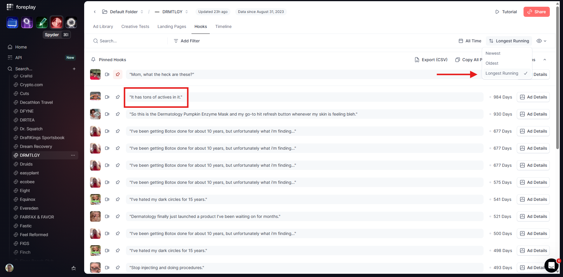Open Ad Details for 541 Days hook
This screenshot has height=277, width=563.
tap(533, 199)
